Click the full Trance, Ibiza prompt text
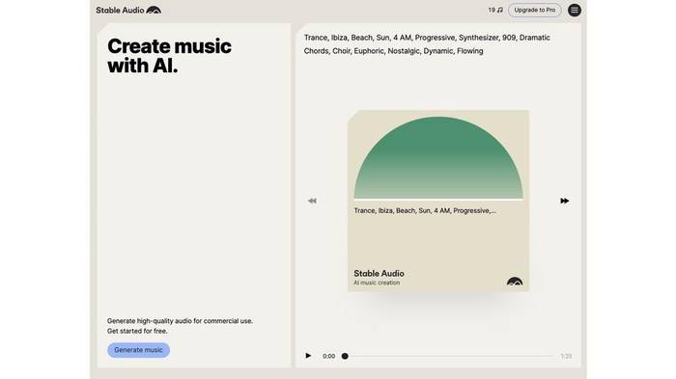Screen dimensions: 676x379 click(x=427, y=44)
